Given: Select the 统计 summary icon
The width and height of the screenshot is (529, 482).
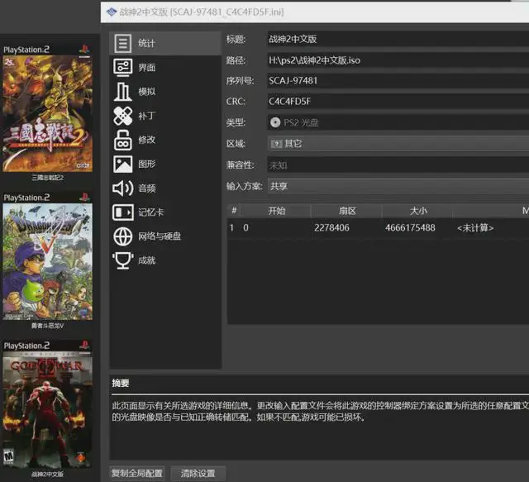Looking at the screenshot, I should 123,43.
